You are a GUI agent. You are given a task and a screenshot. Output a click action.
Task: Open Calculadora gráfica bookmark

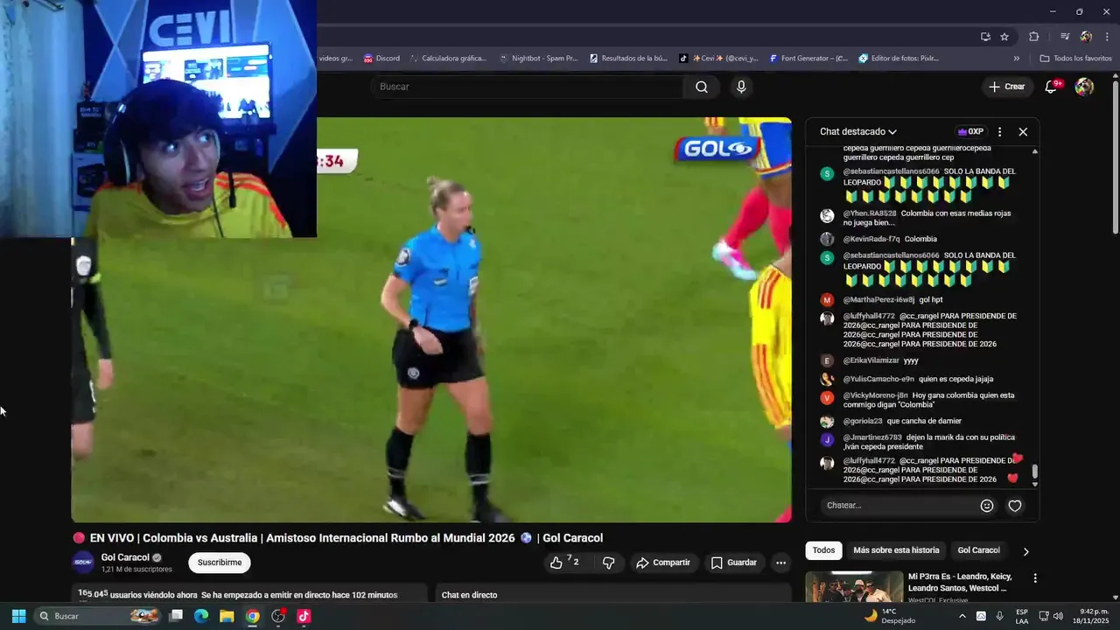447,59
